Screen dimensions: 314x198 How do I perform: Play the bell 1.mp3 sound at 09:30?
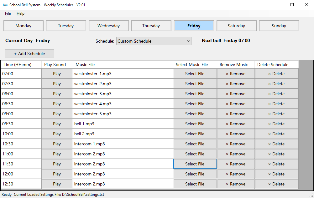click(57, 124)
